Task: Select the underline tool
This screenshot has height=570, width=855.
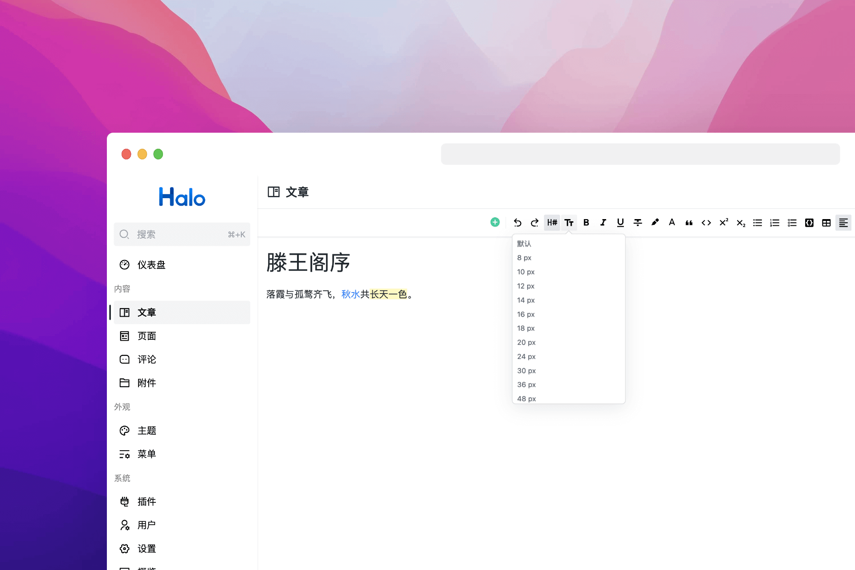Action: tap(620, 223)
